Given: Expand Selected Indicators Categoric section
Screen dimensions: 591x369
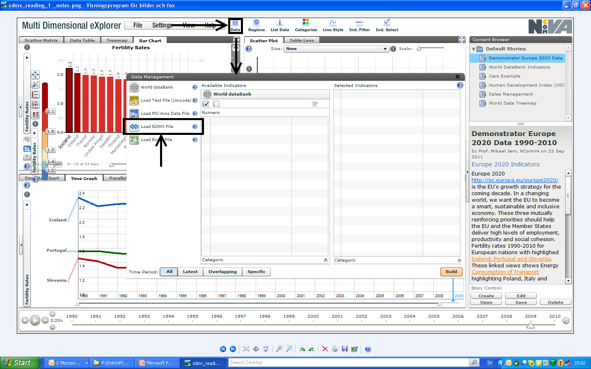Looking at the screenshot, I should click(459, 260).
